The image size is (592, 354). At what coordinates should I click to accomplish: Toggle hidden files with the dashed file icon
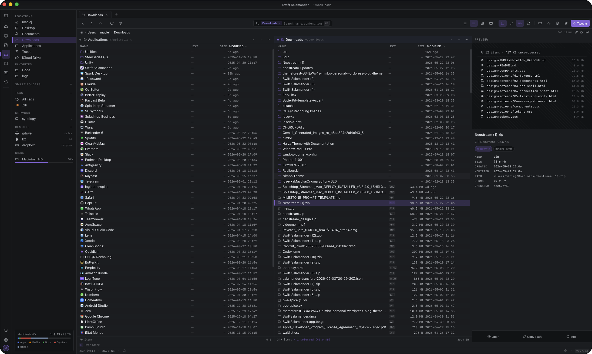529,23
